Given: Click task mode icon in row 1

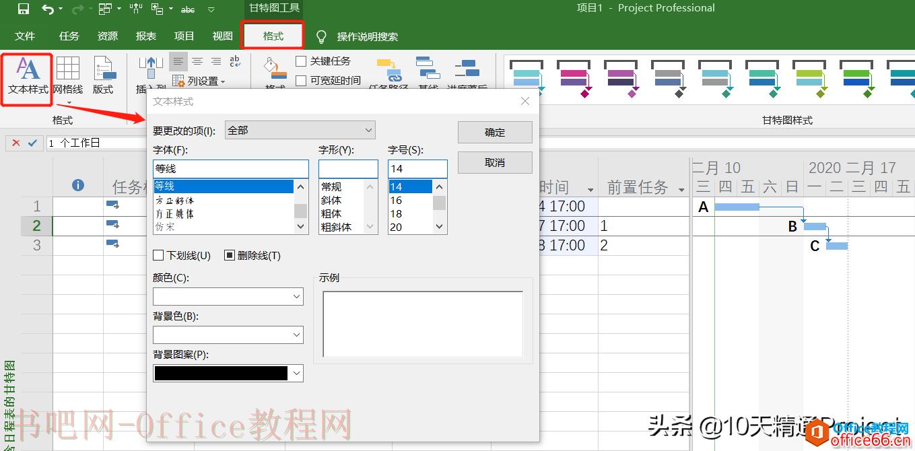Looking at the screenshot, I should (112, 205).
